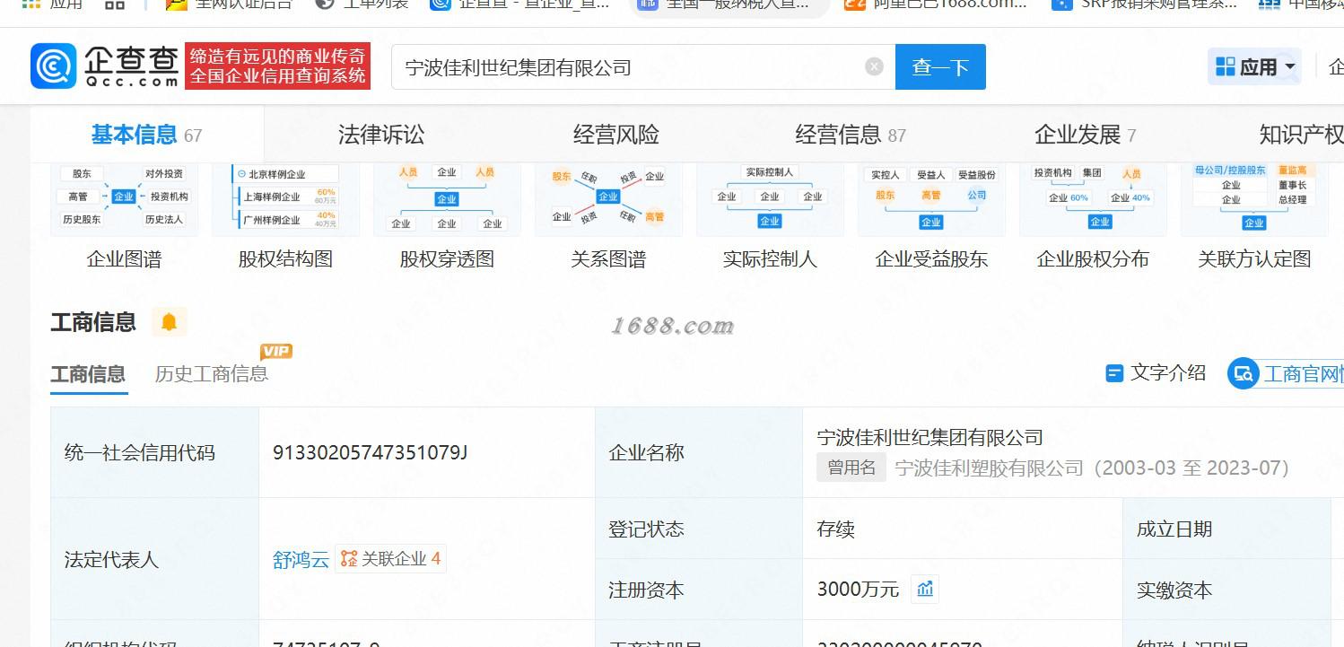1344x647 pixels.
Task: Switch to the 经营风险 tab
Action: pos(616,135)
